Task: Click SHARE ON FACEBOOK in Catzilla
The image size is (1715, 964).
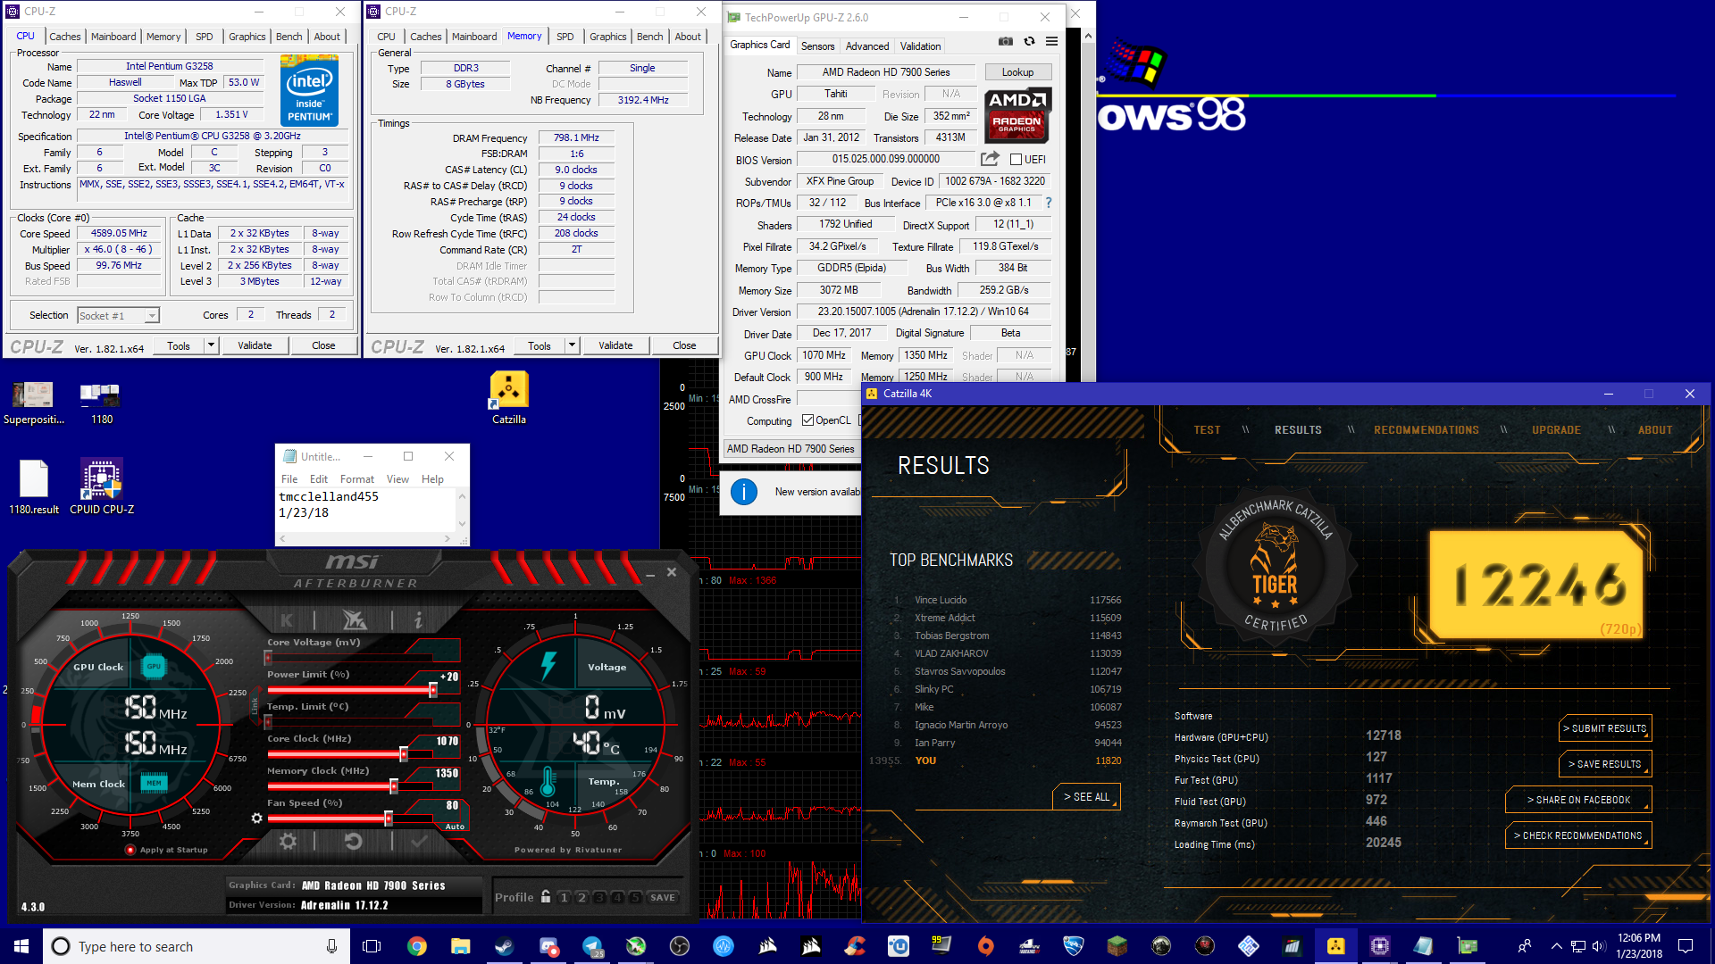Action: pyautogui.click(x=1578, y=800)
